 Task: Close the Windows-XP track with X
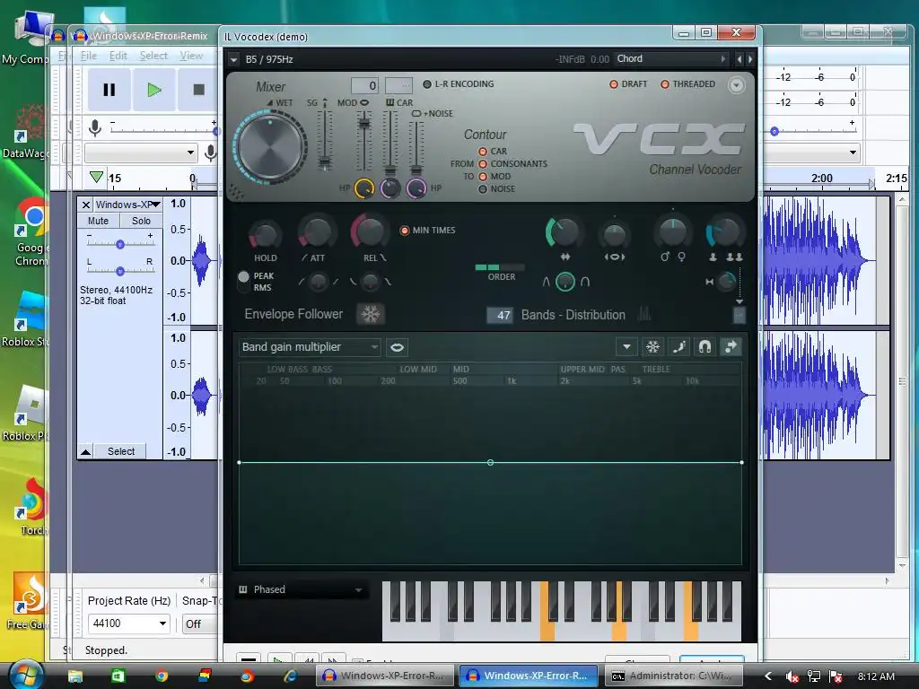85,205
